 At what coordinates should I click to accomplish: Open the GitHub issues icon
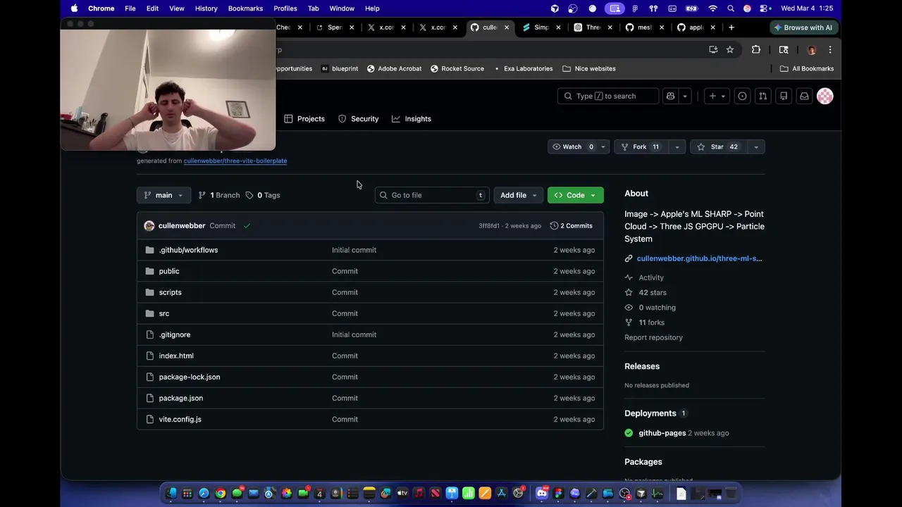coord(742,96)
